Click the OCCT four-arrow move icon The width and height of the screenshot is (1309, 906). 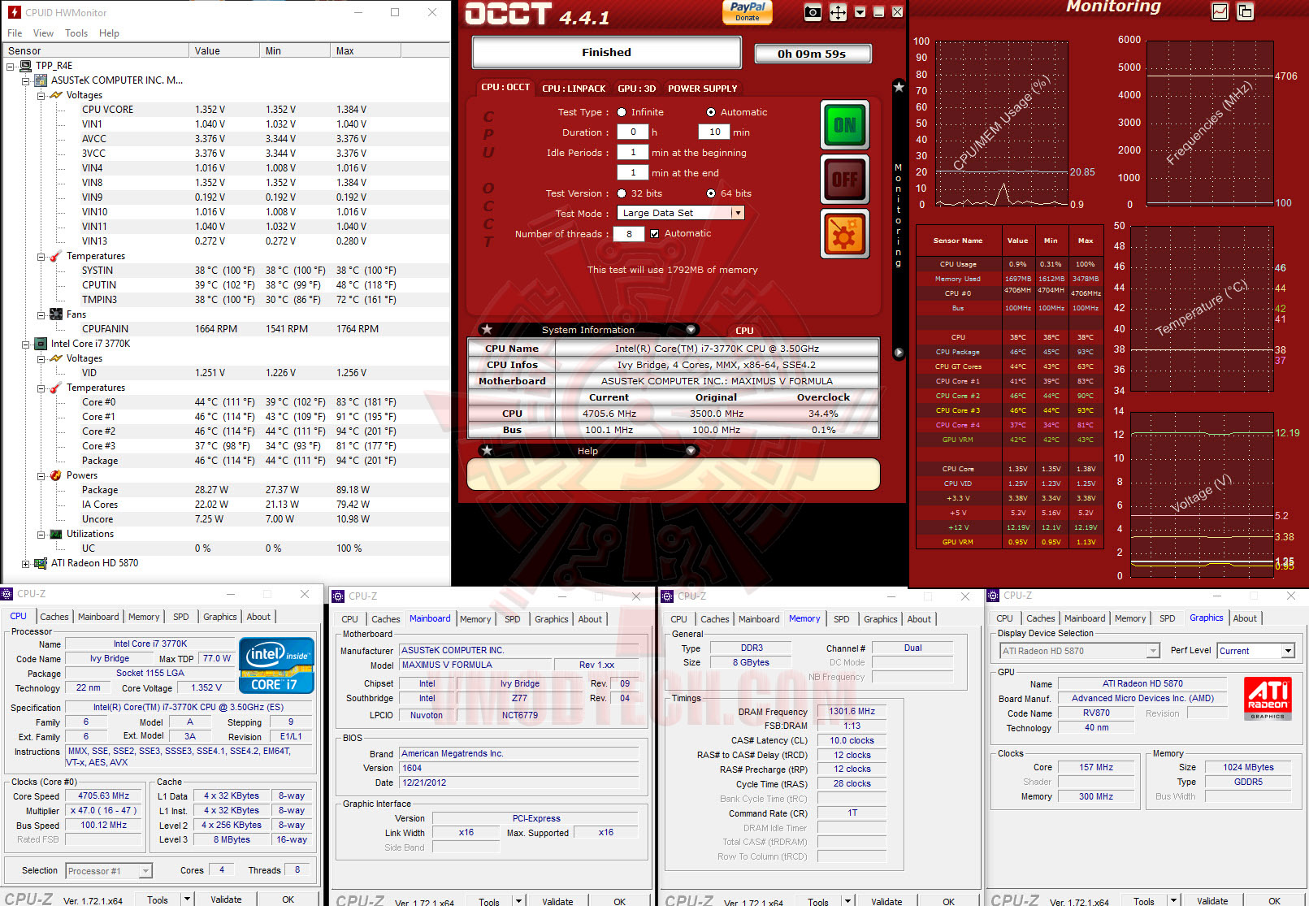click(838, 12)
